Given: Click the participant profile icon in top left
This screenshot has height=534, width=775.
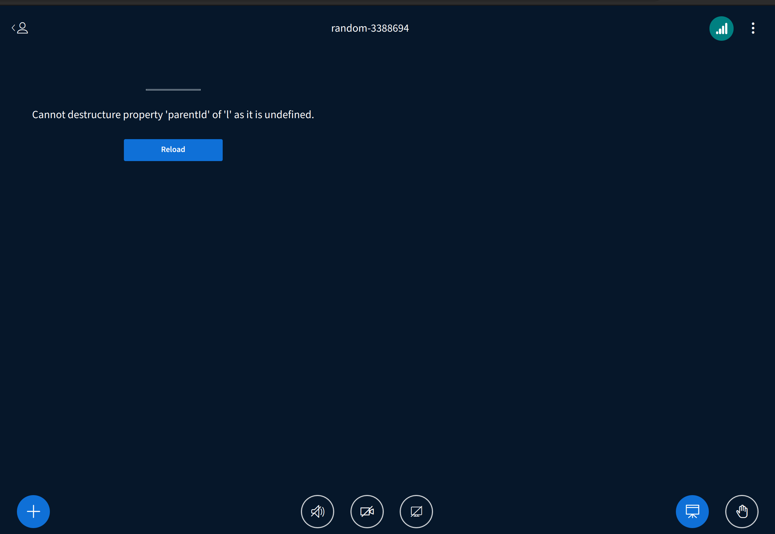Looking at the screenshot, I should 22,28.
